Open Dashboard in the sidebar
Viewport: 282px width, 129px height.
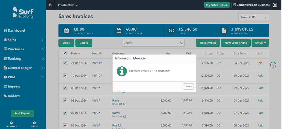tap(14, 30)
